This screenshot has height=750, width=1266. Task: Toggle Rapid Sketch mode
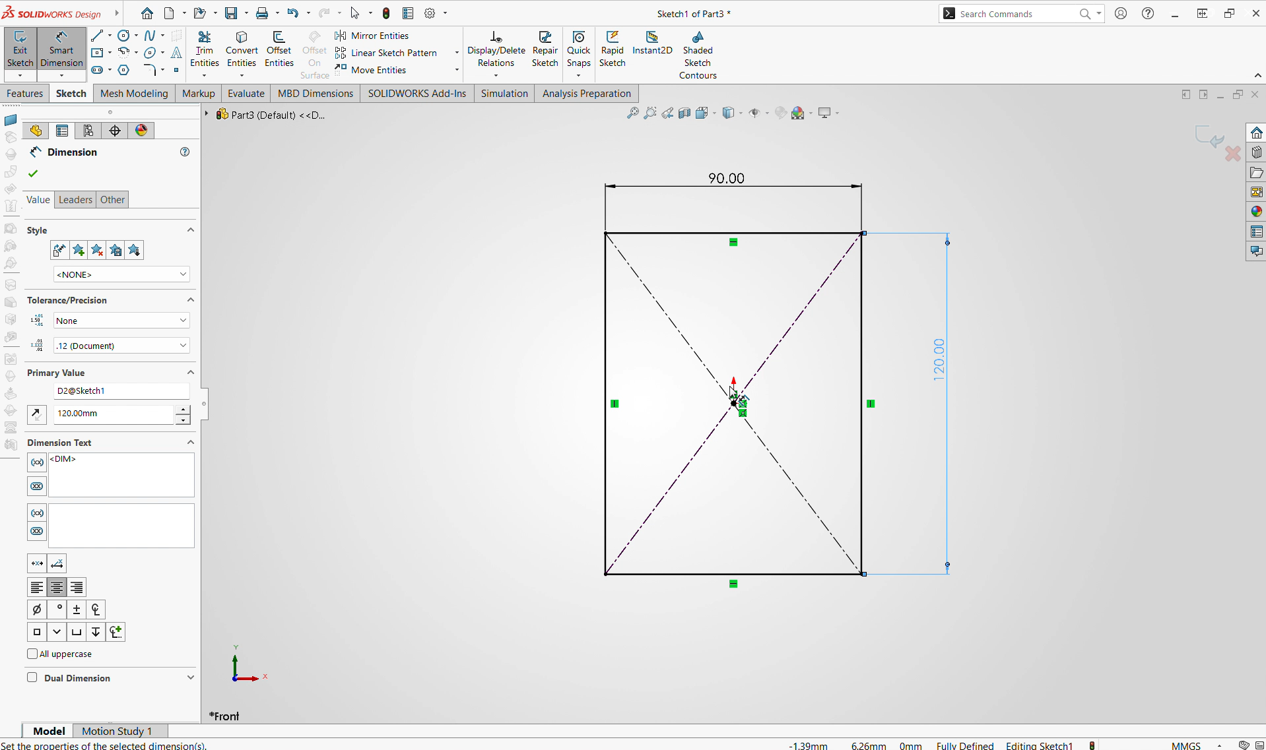point(613,49)
